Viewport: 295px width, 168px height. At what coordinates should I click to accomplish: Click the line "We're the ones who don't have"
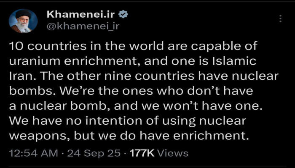pyautogui.click(x=131, y=91)
